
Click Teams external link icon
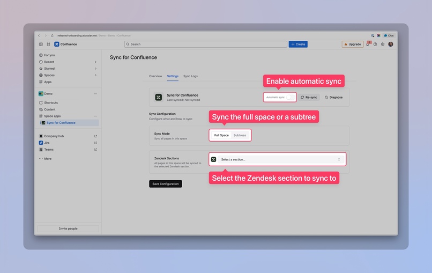pos(95,150)
